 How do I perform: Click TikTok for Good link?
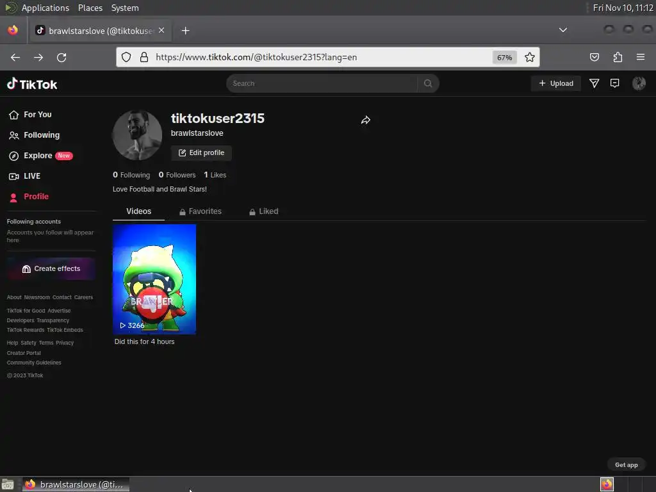click(x=26, y=311)
